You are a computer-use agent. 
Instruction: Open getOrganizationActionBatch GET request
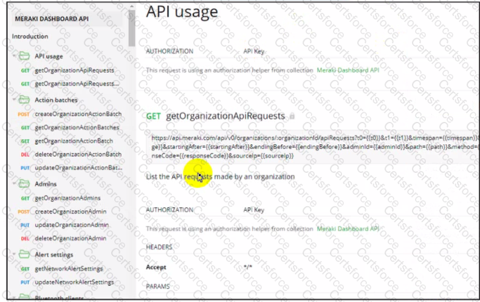point(74,141)
